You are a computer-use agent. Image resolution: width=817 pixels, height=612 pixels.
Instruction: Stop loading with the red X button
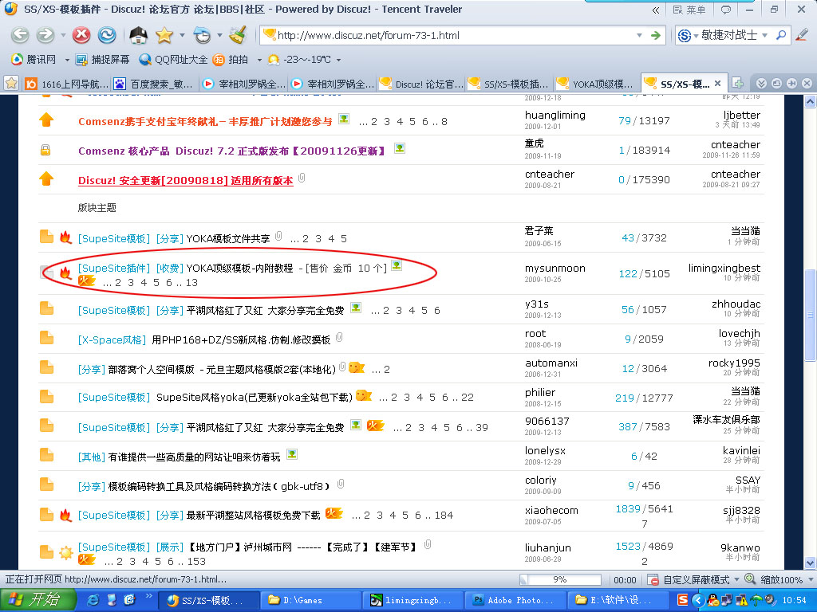[81, 35]
